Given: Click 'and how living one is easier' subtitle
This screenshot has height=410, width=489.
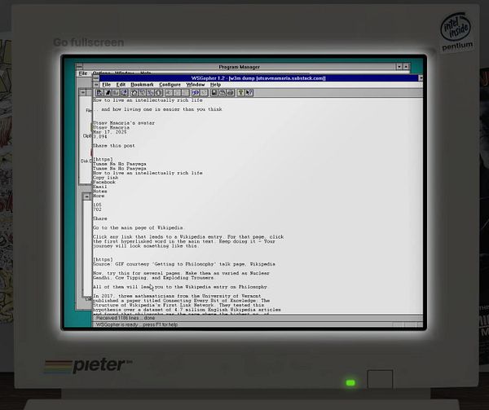Looking at the screenshot, I should click(x=157, y=109).
